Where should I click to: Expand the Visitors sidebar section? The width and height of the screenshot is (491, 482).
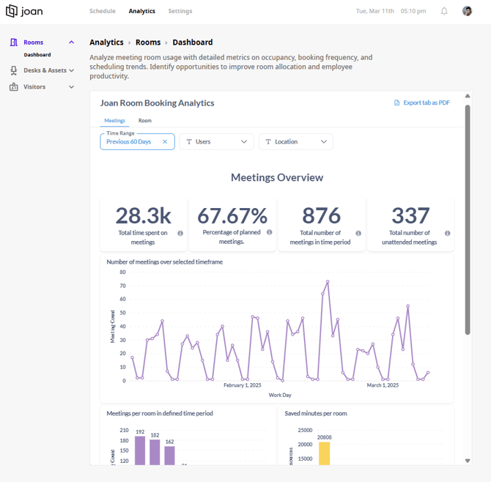(71, 87)
